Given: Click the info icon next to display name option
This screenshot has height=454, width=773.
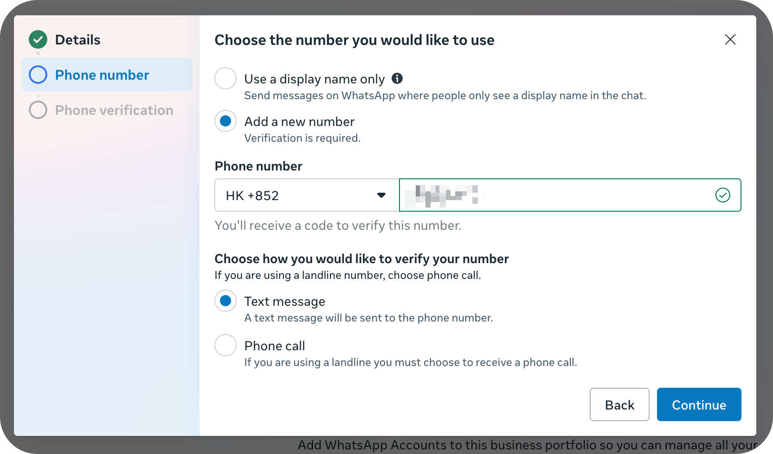Looking at the screenshot, I should click(x=397, y=78).
